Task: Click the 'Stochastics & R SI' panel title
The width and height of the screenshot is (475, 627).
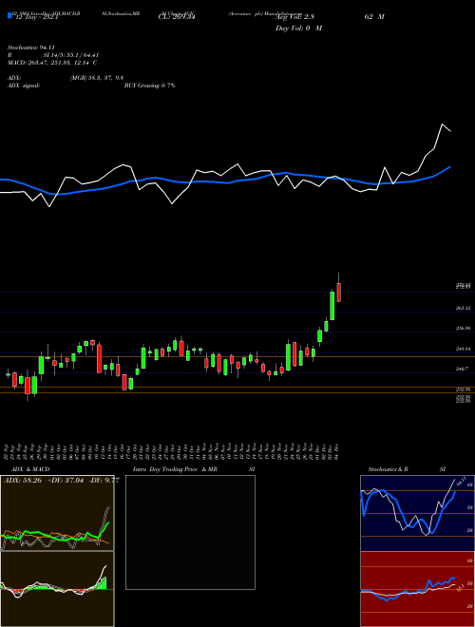Action: point(407,469)
